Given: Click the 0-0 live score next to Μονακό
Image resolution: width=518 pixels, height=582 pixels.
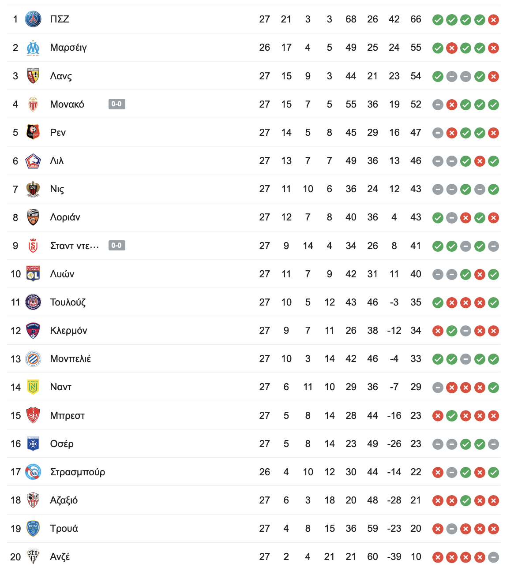Looking at the screenshot, I should (117, 104).
